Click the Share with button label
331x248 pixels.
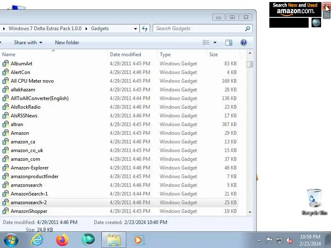pos(25,43)
